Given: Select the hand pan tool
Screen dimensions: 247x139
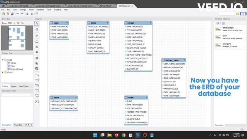Looking at the screenshot, I should pos(37,29).
